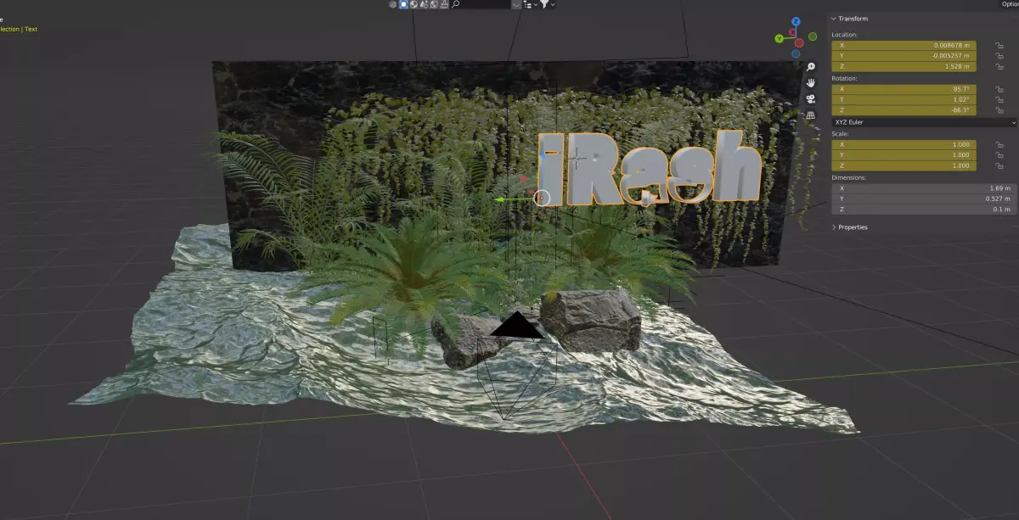Viewport: 1019px width, 520px height.
Task: Click Scale Z field 1.000
Action: [x=904, y=165]
